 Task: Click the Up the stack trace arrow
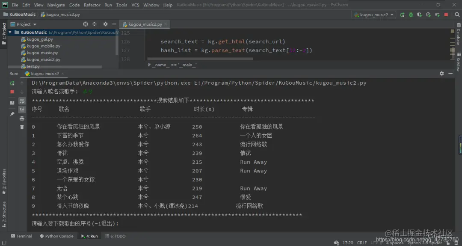(x=22, y=83)
